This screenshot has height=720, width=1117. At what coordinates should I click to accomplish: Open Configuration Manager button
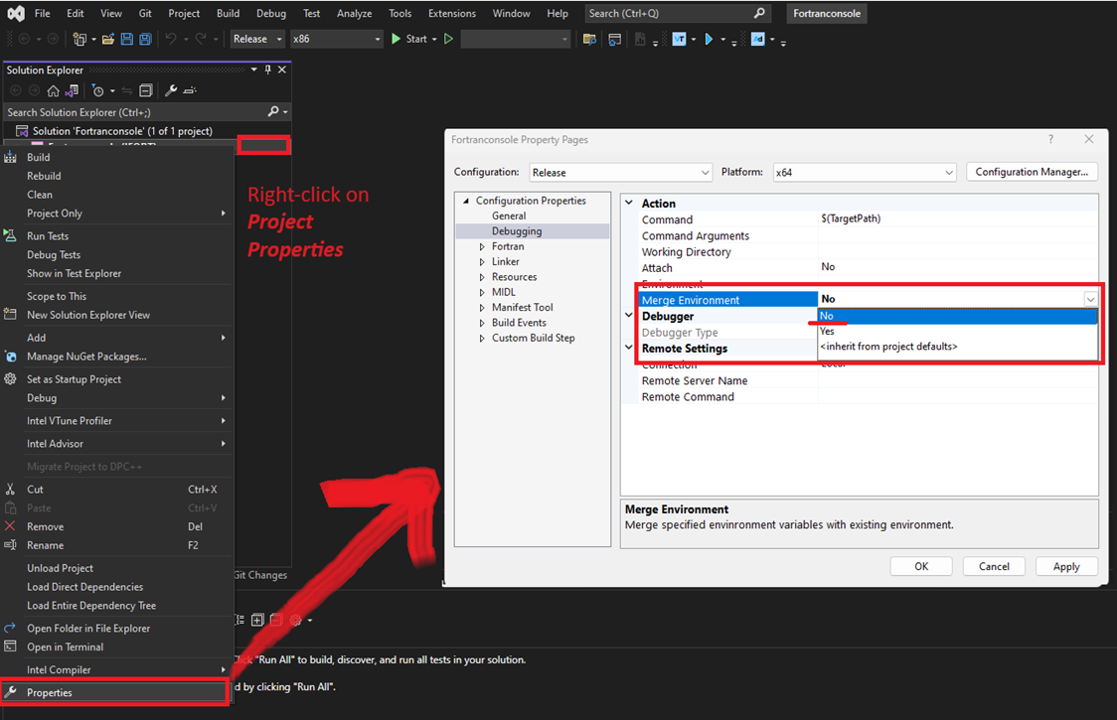(x=1032, y=172)
